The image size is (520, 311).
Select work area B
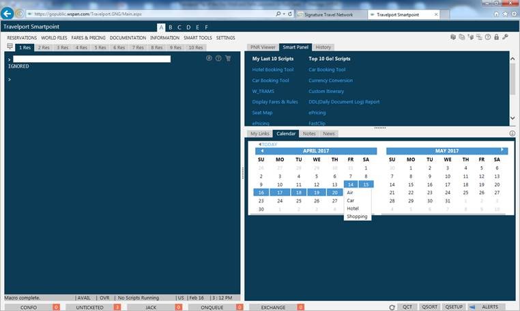pos(170,27)
